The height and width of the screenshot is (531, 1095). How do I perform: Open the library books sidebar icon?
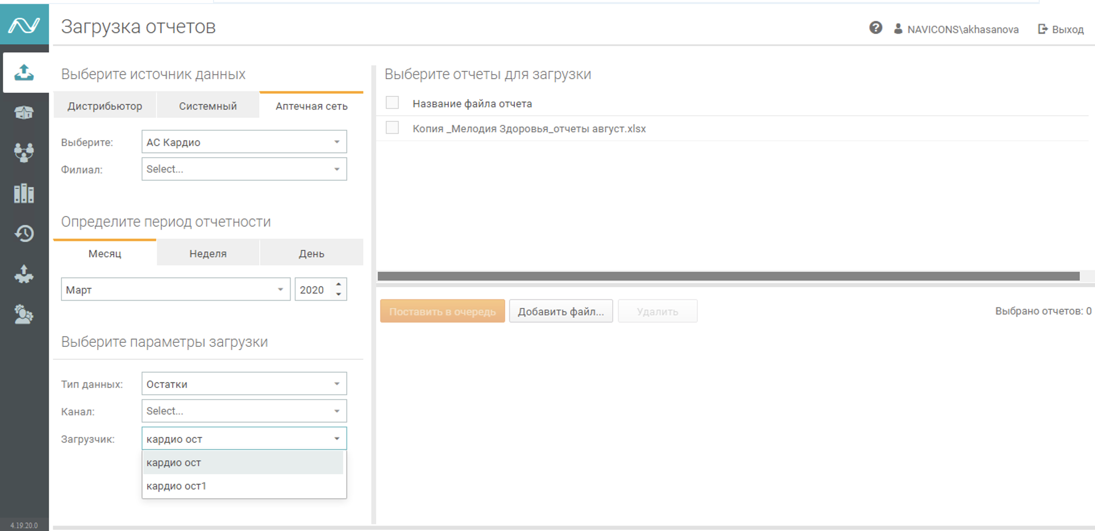[24, 193]
